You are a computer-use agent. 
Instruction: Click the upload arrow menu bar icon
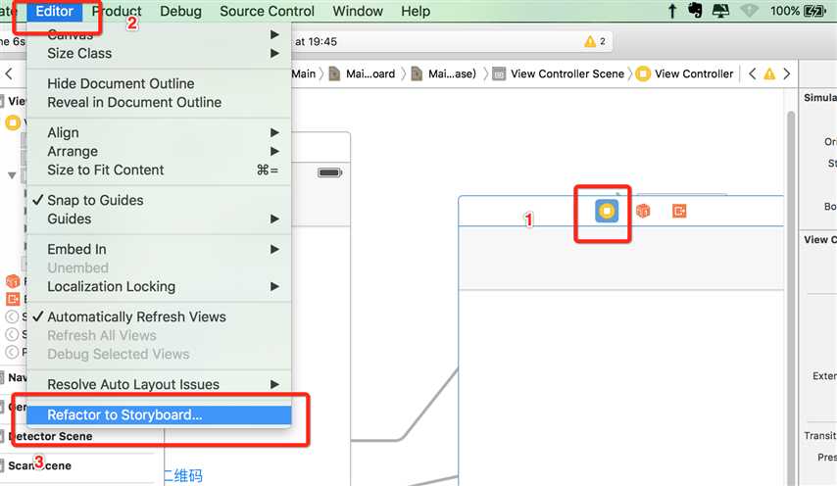[x=672, y=11]
